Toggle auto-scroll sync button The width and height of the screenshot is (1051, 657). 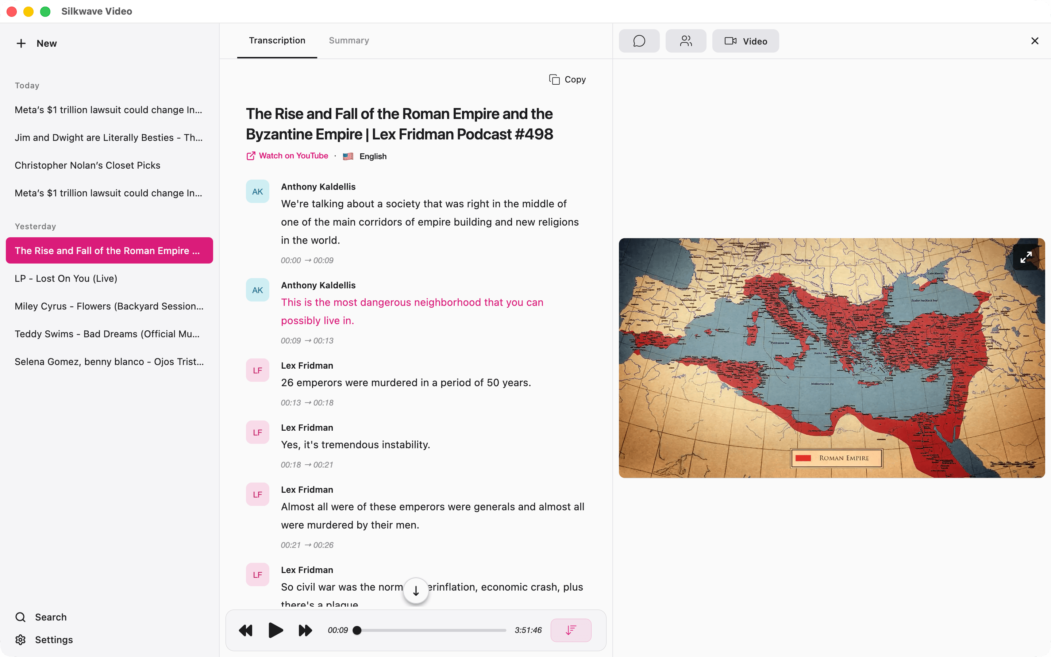pyautogui.click(x=571, y=630)
